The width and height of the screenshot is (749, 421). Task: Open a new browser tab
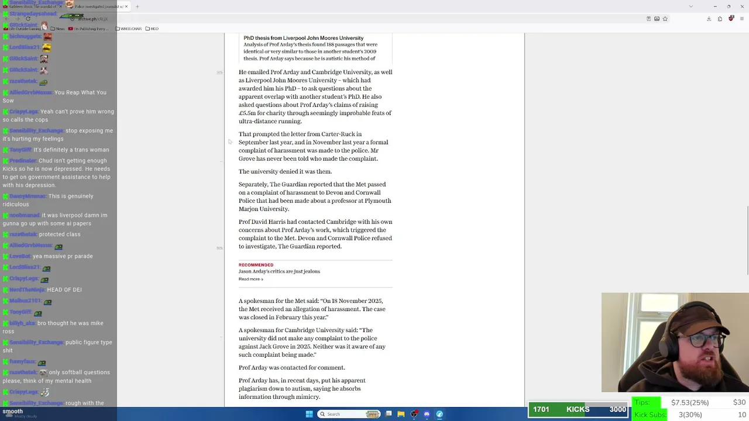click(x=137, y=6)
